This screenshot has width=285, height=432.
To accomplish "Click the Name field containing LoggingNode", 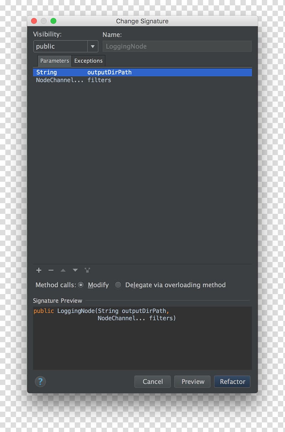I will pyautogui.click(x=177, y=46).
